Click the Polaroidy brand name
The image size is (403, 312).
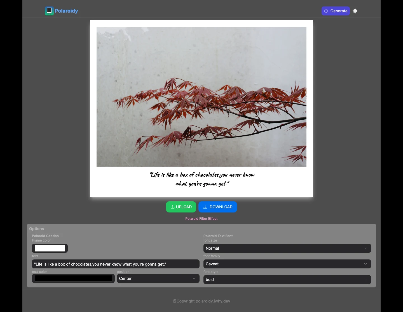(66, 11)
